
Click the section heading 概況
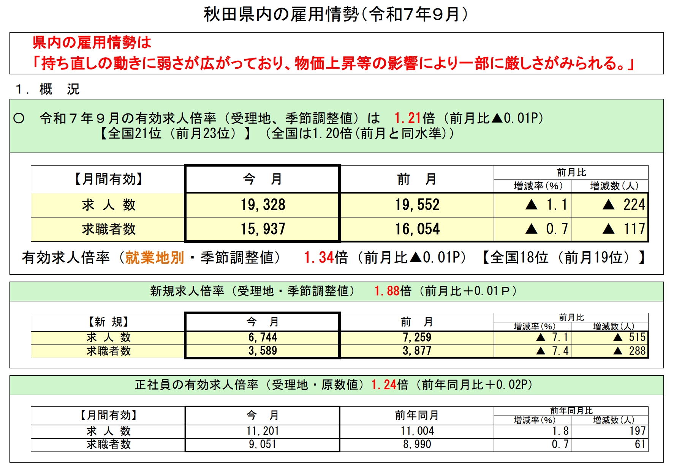point(59,89)
